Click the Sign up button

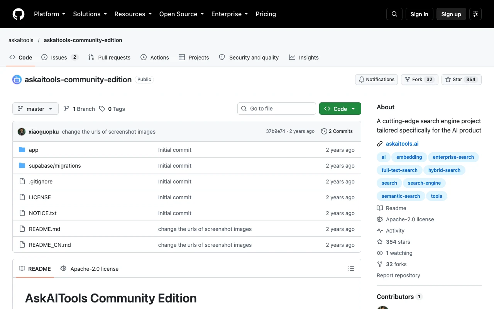click(x=451, y=14)
